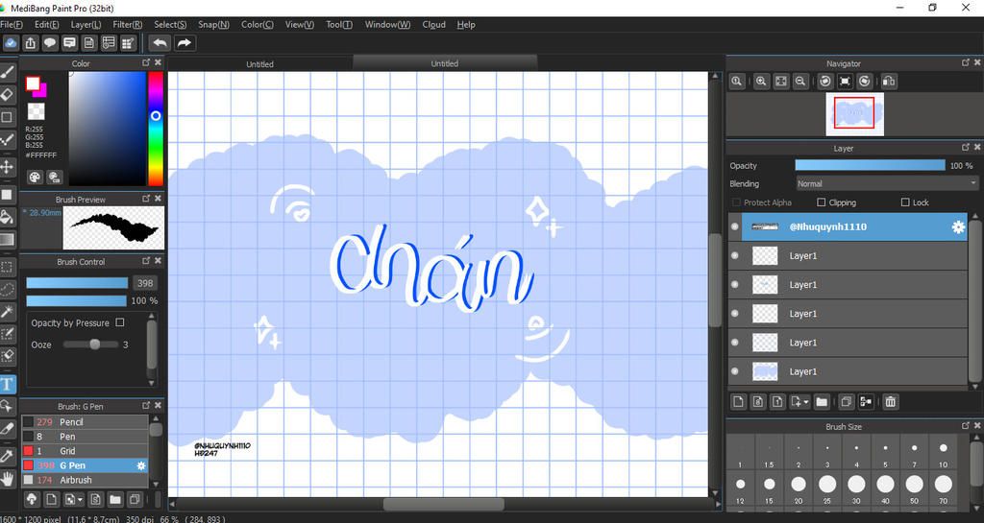
Task: Open the G Pen brush settings gear
Action: (x=141, y=465)
